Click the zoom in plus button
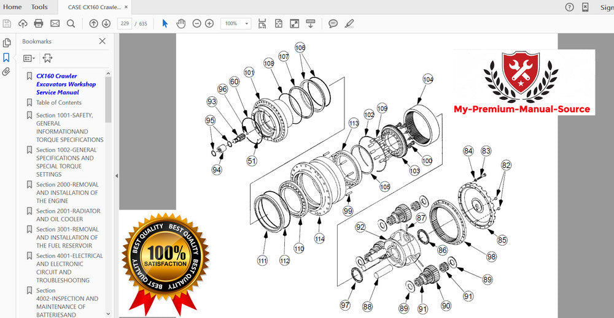 [x=209, y=23]
